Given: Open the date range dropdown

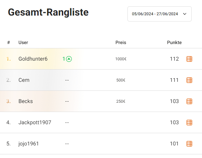Looking at the screenshot, I should [159, 14].
